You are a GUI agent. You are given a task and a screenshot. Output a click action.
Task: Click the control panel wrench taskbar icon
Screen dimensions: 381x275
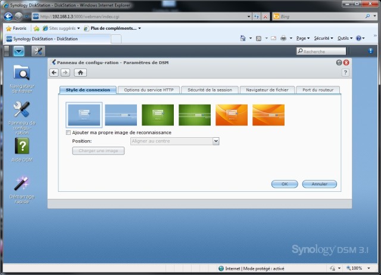click(x=38, y=51)
